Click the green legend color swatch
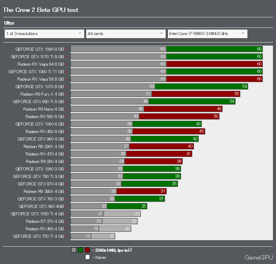Viewport: 276px width, 264px height. click(x=80, y=250)
